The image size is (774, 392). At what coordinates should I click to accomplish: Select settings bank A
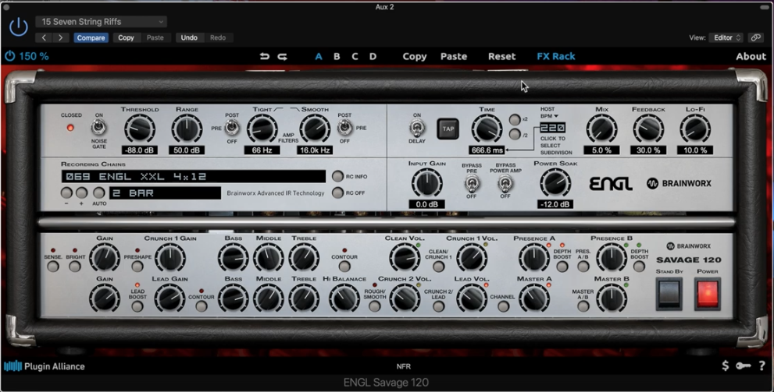pyautogui.click(x=319, y=56)
